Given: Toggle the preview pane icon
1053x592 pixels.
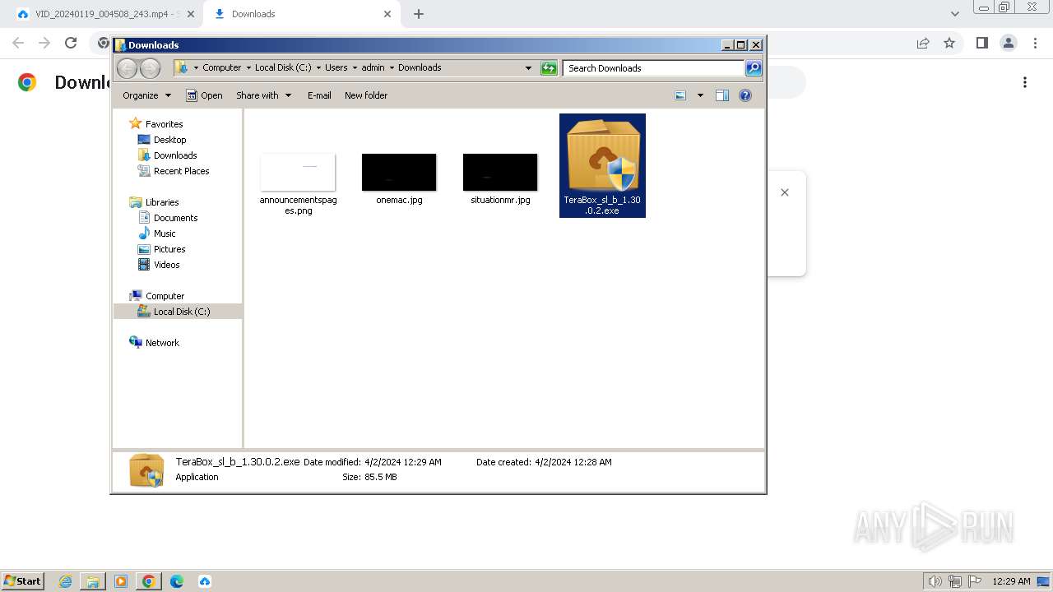Looking at the screenshot, I should (722, 95).
